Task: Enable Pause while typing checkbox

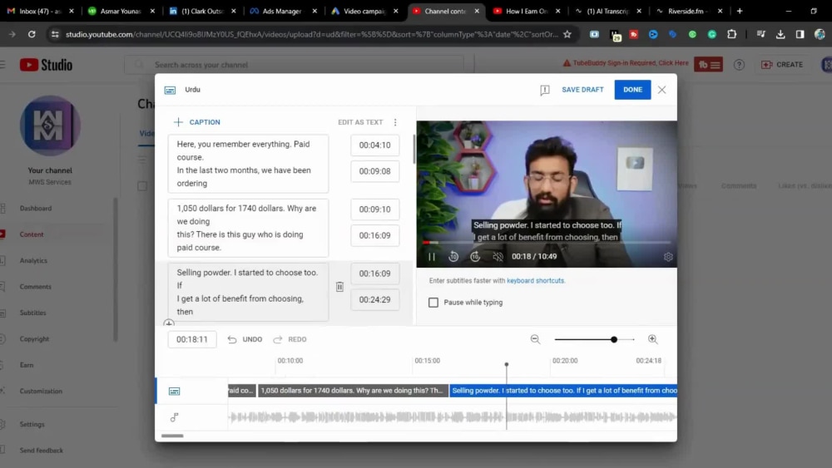Action: pyautogui.click(x=433, y=302)
